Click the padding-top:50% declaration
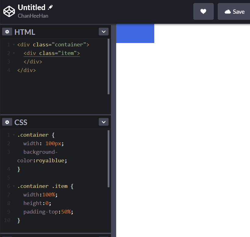 click(48, 212)
